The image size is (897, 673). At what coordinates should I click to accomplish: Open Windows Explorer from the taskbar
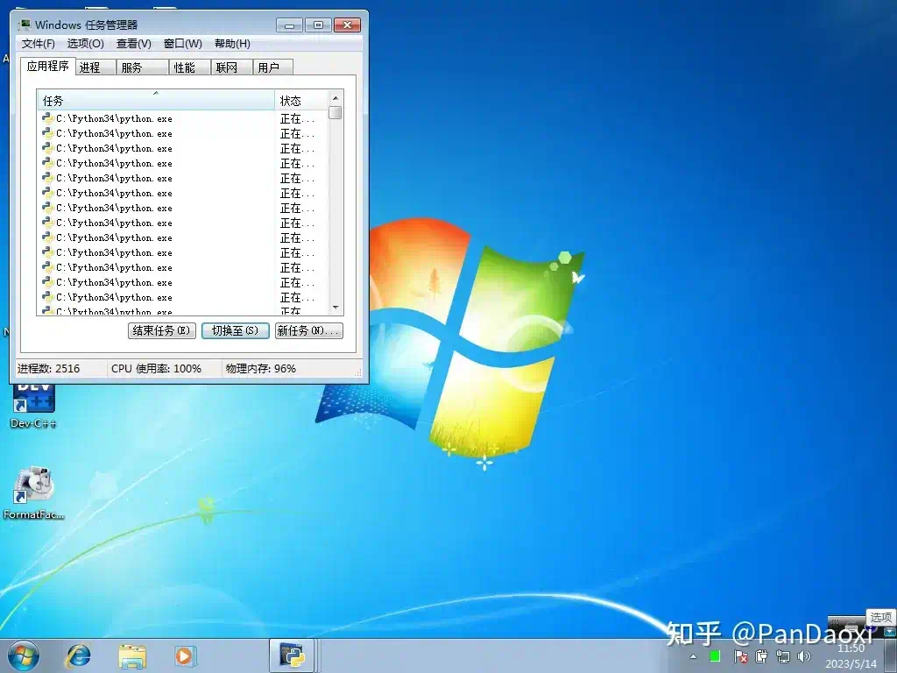pyautogui.click(x=131, y=655)
